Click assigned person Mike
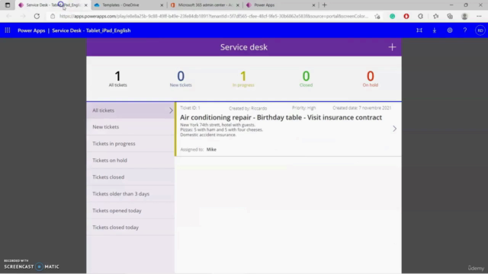The image size is (488, 274). point(211,149)
